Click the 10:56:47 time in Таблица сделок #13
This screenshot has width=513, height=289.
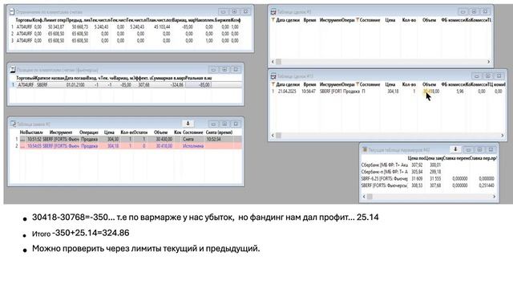click(309, 92)
